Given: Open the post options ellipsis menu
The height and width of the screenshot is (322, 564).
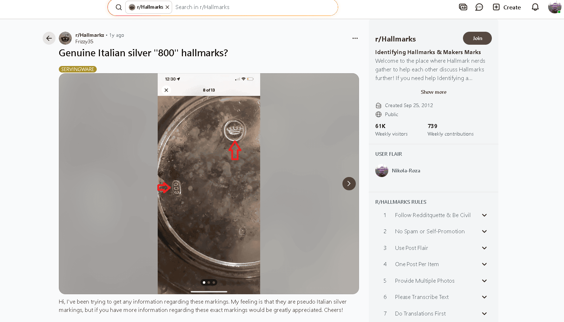Looking at the screenshot, I should point(355,38).
